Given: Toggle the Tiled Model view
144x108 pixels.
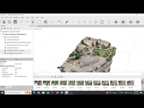Looking at the screenshot, I should (123, 22).
